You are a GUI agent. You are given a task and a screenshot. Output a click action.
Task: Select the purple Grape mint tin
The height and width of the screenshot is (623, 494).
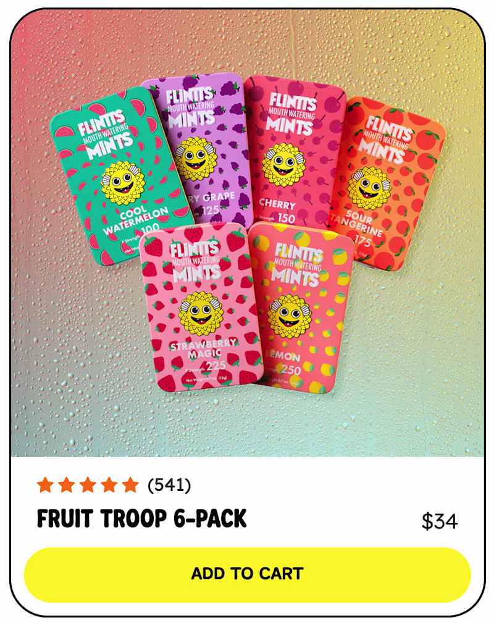point(199,151)
